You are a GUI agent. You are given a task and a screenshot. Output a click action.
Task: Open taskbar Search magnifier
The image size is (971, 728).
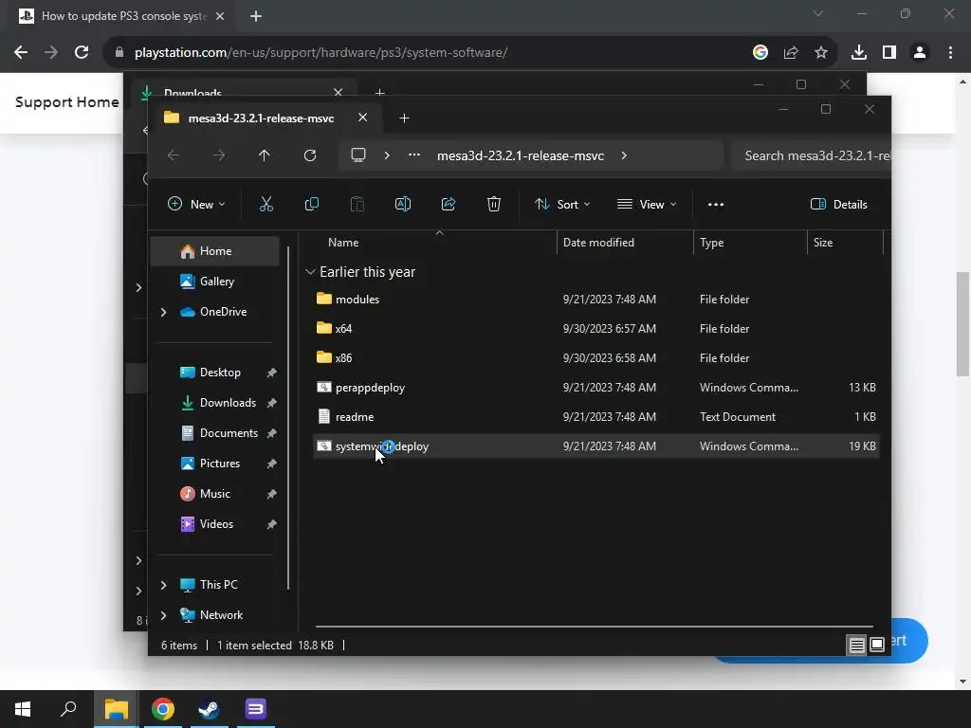[68, 709]
